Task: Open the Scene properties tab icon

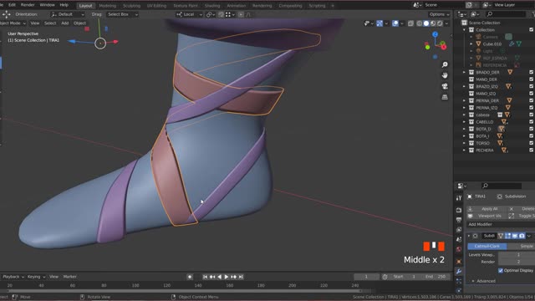Action: click(x=459, y=240)
